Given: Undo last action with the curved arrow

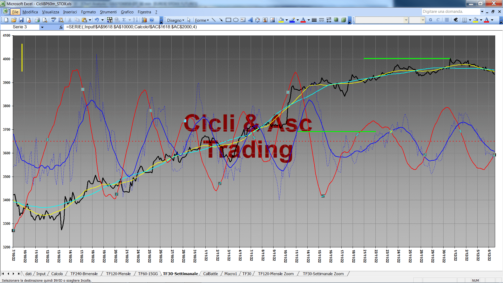Looking at the screenshot, I should click(x=97, y=20).
